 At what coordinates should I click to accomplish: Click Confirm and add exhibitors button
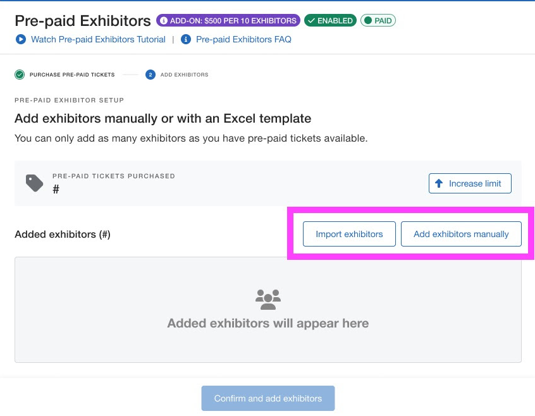[x=267, y=398]
